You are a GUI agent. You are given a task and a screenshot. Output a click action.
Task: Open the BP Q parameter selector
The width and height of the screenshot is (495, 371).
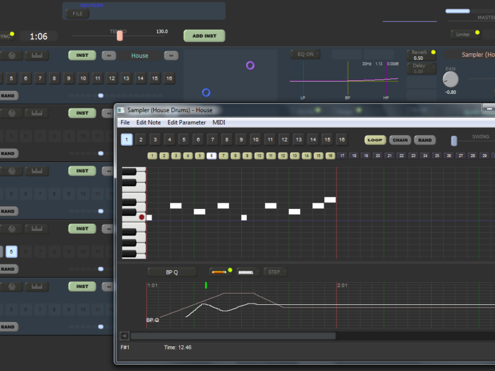pyautogui.click(x=171, y=271)
